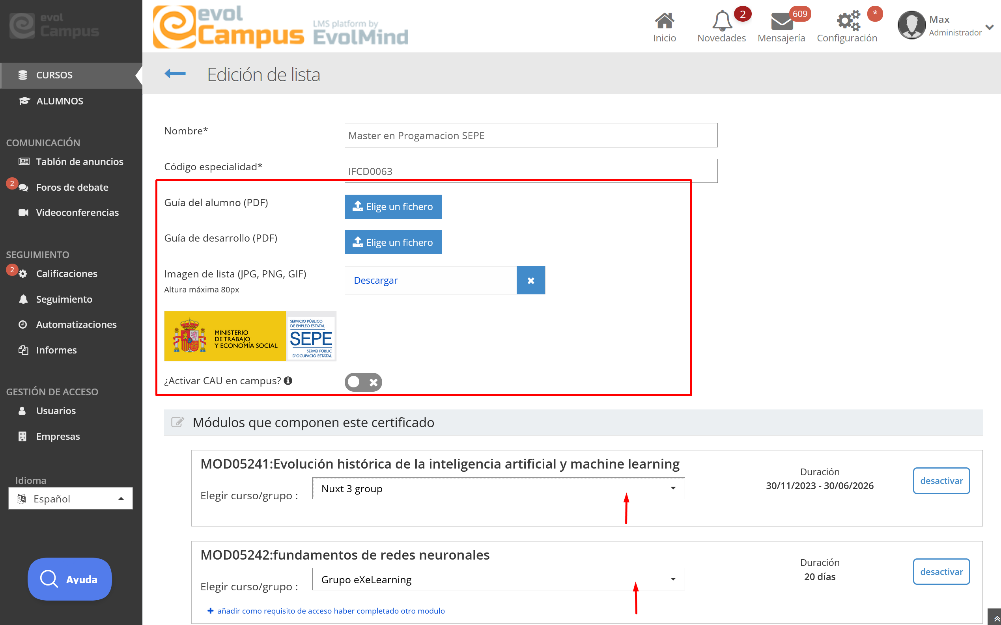Click the CAU info icon

click(288, 381)
